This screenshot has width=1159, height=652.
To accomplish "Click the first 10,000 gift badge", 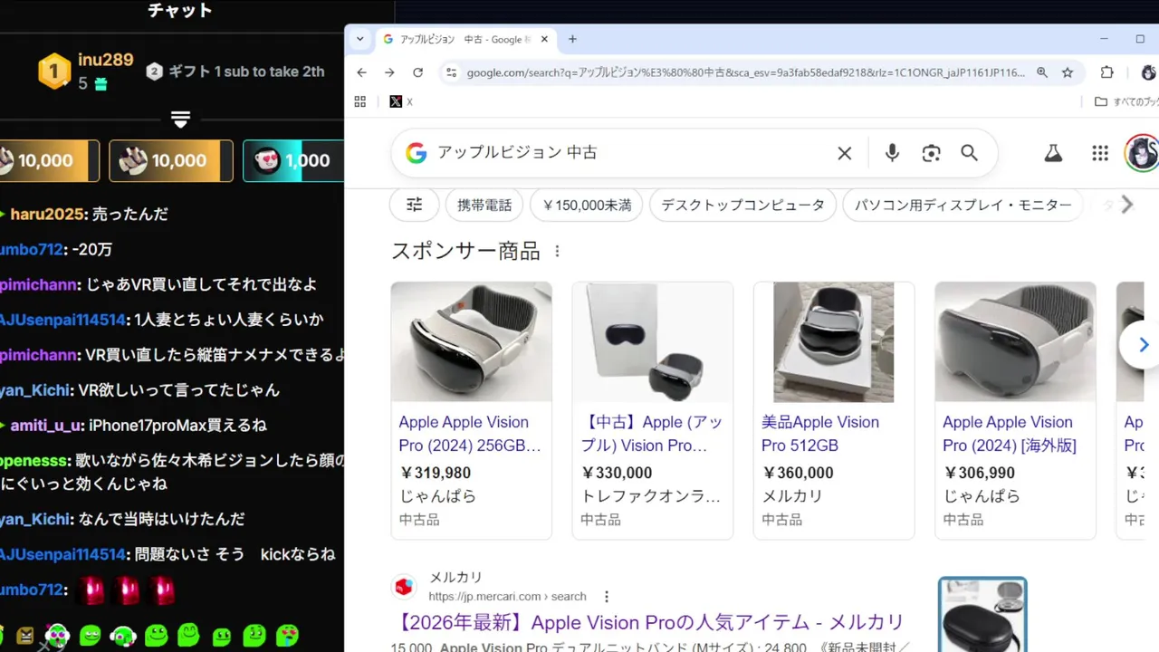I will 48,160.
